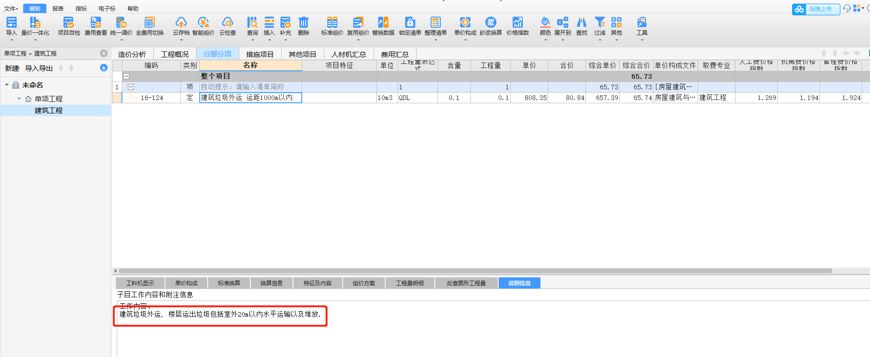Click the 查询 query icon
Image resolution: width=870 pixels, height=357 pixels.
pyautogui.click(x=252, y=22)
